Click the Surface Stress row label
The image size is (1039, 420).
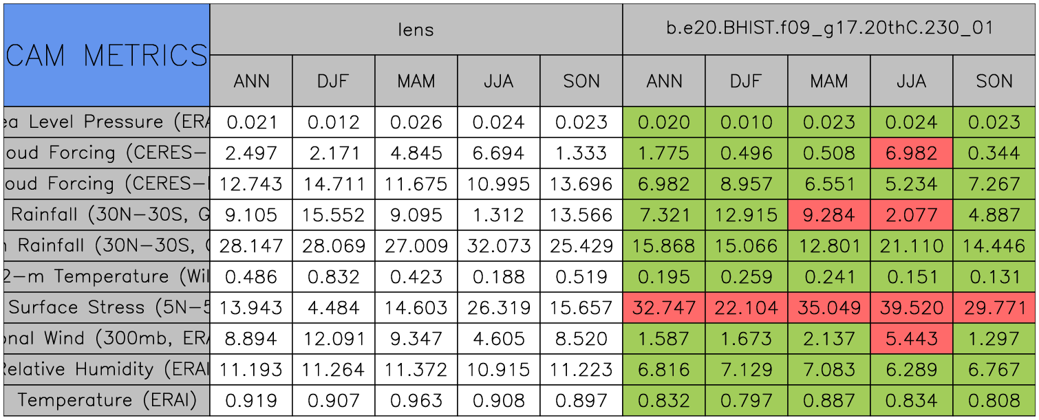(107, 307)
